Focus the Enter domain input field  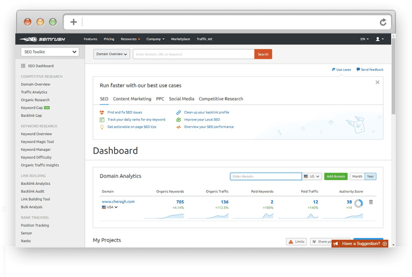266,176
